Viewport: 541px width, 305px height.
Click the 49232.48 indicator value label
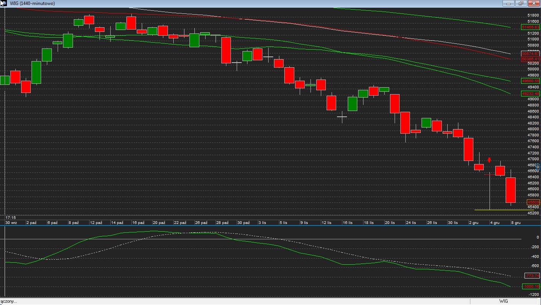530,94
